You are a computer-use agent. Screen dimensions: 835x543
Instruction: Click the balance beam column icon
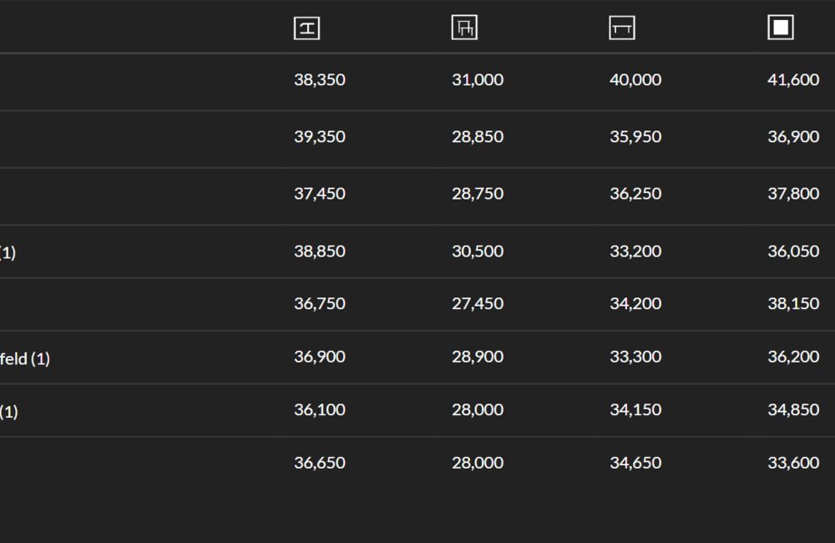click(x=622, y=28)
